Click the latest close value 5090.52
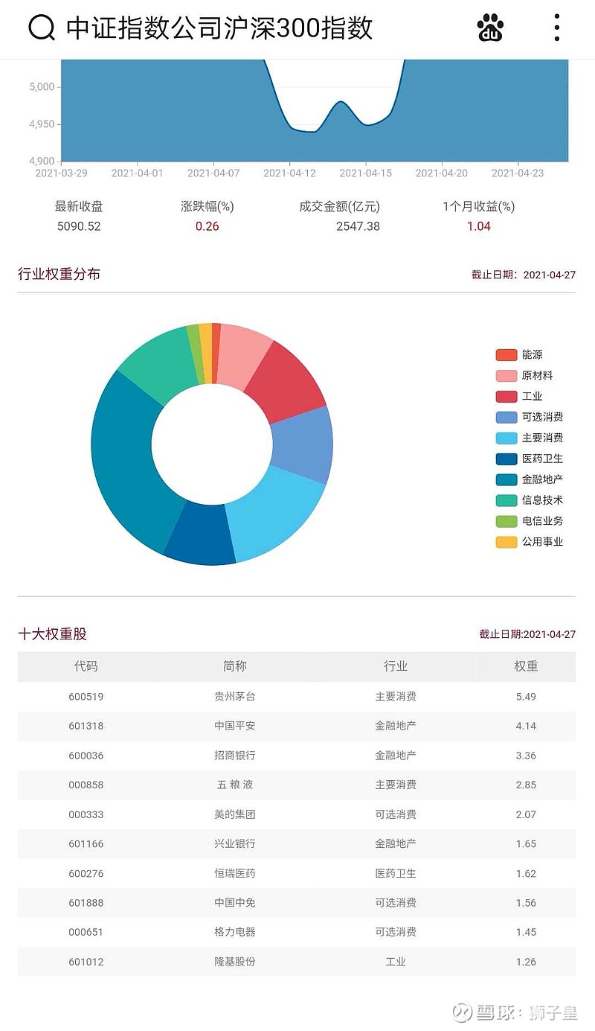595x1031 pixels. 79,226
